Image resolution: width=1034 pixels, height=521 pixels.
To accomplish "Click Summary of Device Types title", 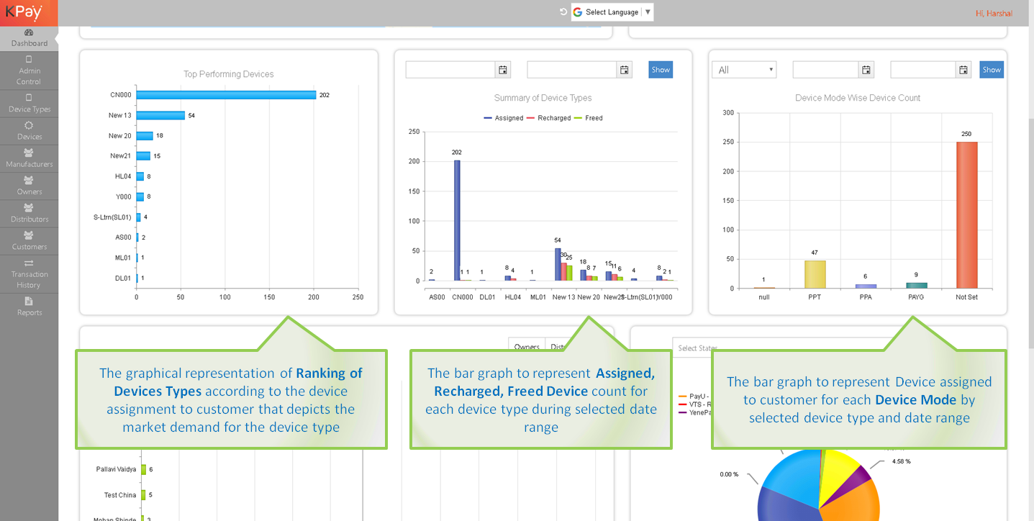I will (x=543, y=98).
